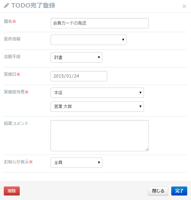This screenshot has height=200, width=191.
Task: Click the 結果コメント label
Action: pyautogui.click(x=16, y=123)
